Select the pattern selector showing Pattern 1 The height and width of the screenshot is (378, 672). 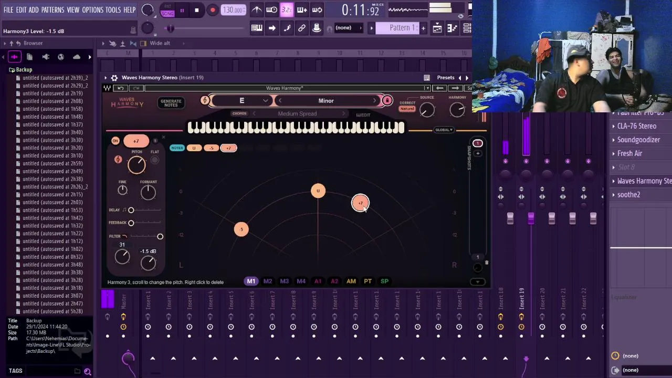pyautogui.click(x=402, y=28)
